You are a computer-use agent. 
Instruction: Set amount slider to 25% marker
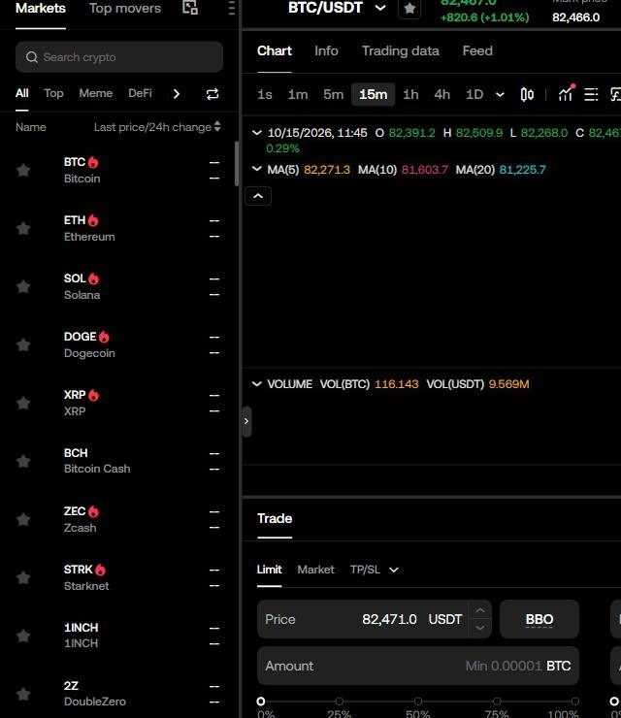click(340, 702)
